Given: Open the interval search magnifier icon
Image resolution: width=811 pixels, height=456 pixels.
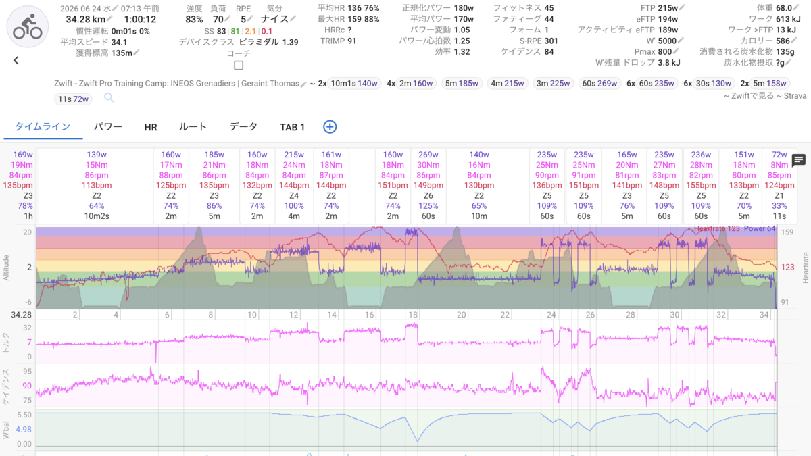Looking at the screenshot, I should pos(109,98).
